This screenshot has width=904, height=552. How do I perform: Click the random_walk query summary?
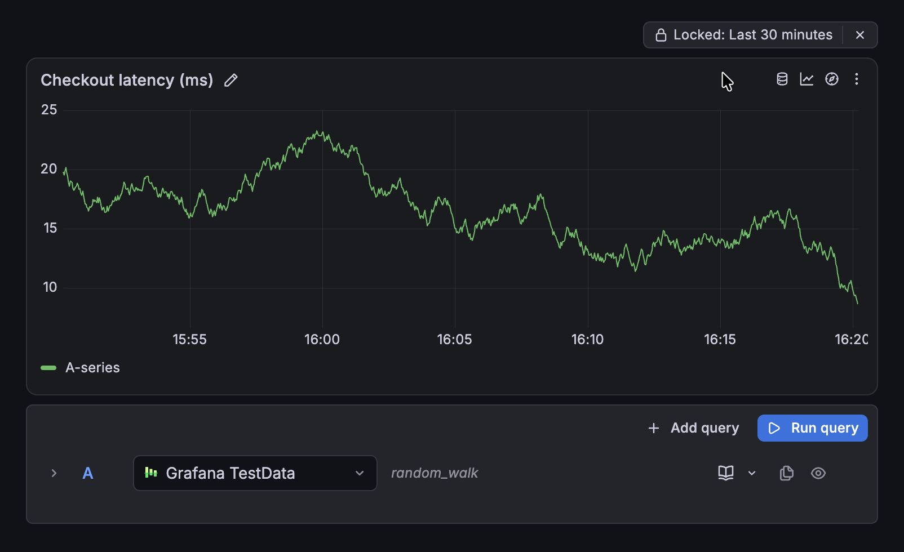(435, 473)
